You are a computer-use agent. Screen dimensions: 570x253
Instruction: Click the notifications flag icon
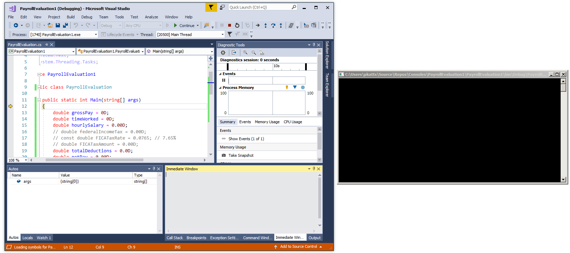pyautogui.click(x=211, y=7)
